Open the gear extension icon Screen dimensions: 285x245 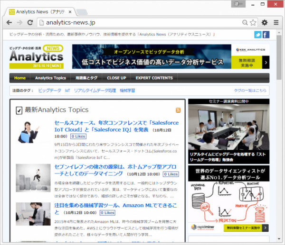(265, 22)
